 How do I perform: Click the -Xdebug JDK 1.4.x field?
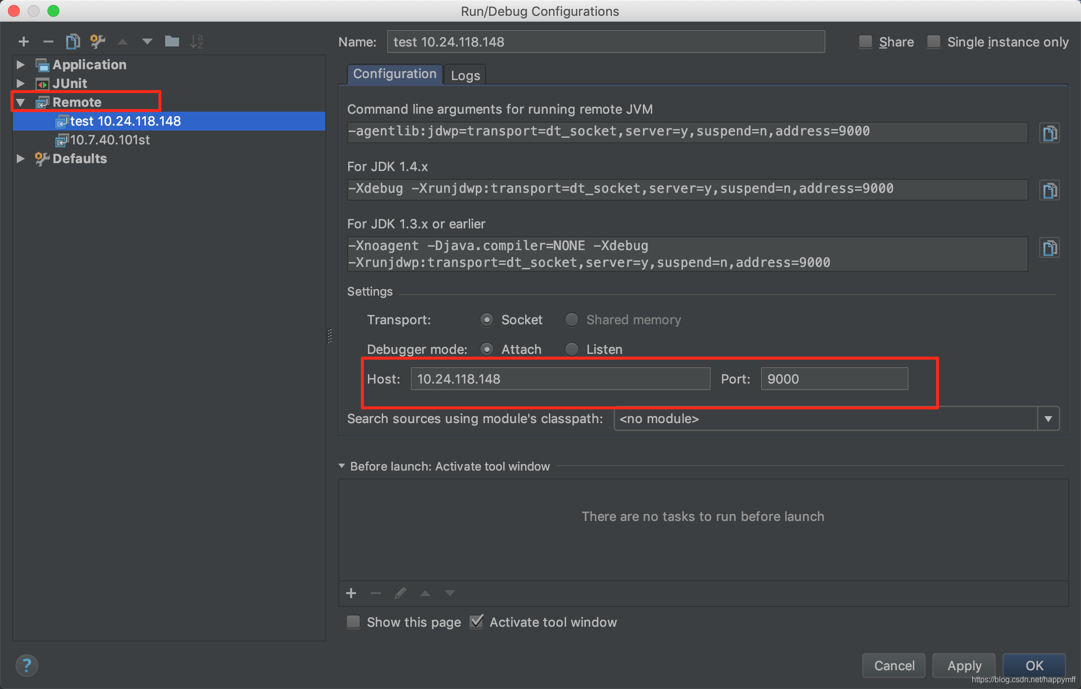(687, 189)
